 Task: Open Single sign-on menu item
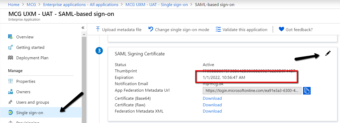click(30, 113)
